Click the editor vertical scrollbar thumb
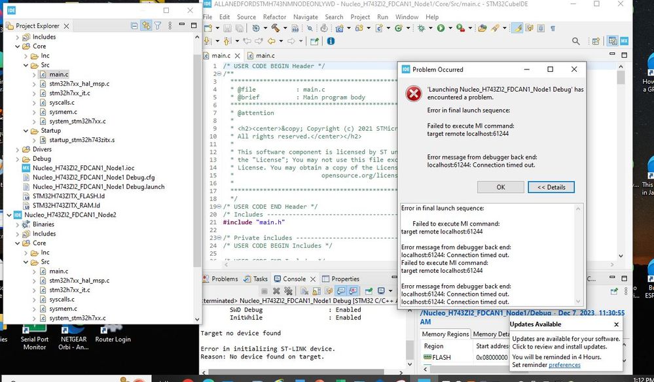The height and width of the screenshot is (382, 654). (x=621, y=77)
